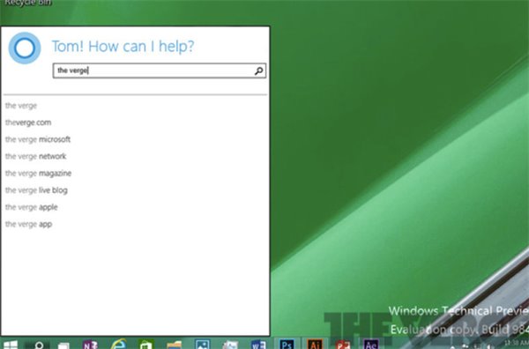Launch Illustrator from the taskbar
This screenshot has height=349, width=529.
click(x=315, y=345)
